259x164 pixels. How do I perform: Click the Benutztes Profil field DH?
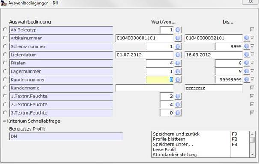(x=66, y=137)
